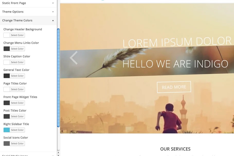Click the gray Social Icons Color swatch
Image resolution: width=234 pixels, height=156 pixels.
[x=7, y=143]
